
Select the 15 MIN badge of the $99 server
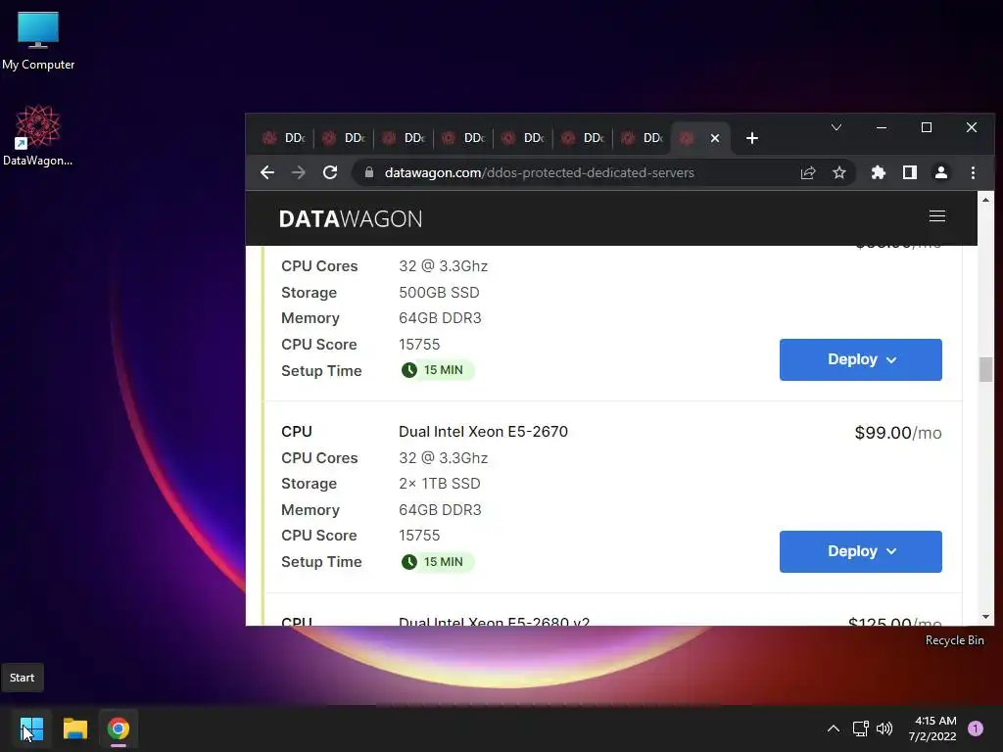tap(437, 561)
